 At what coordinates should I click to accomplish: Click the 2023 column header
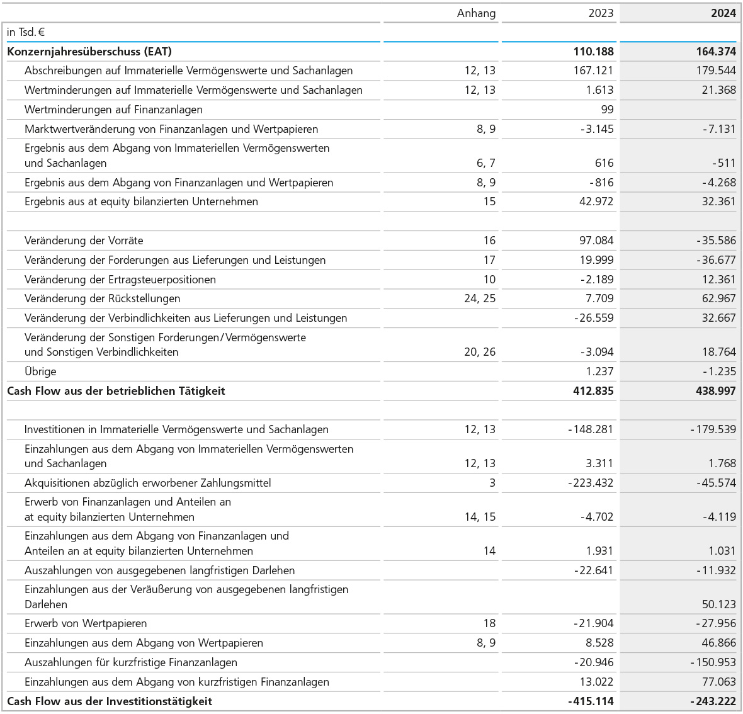pyautogui.click(x=600, y=13)
